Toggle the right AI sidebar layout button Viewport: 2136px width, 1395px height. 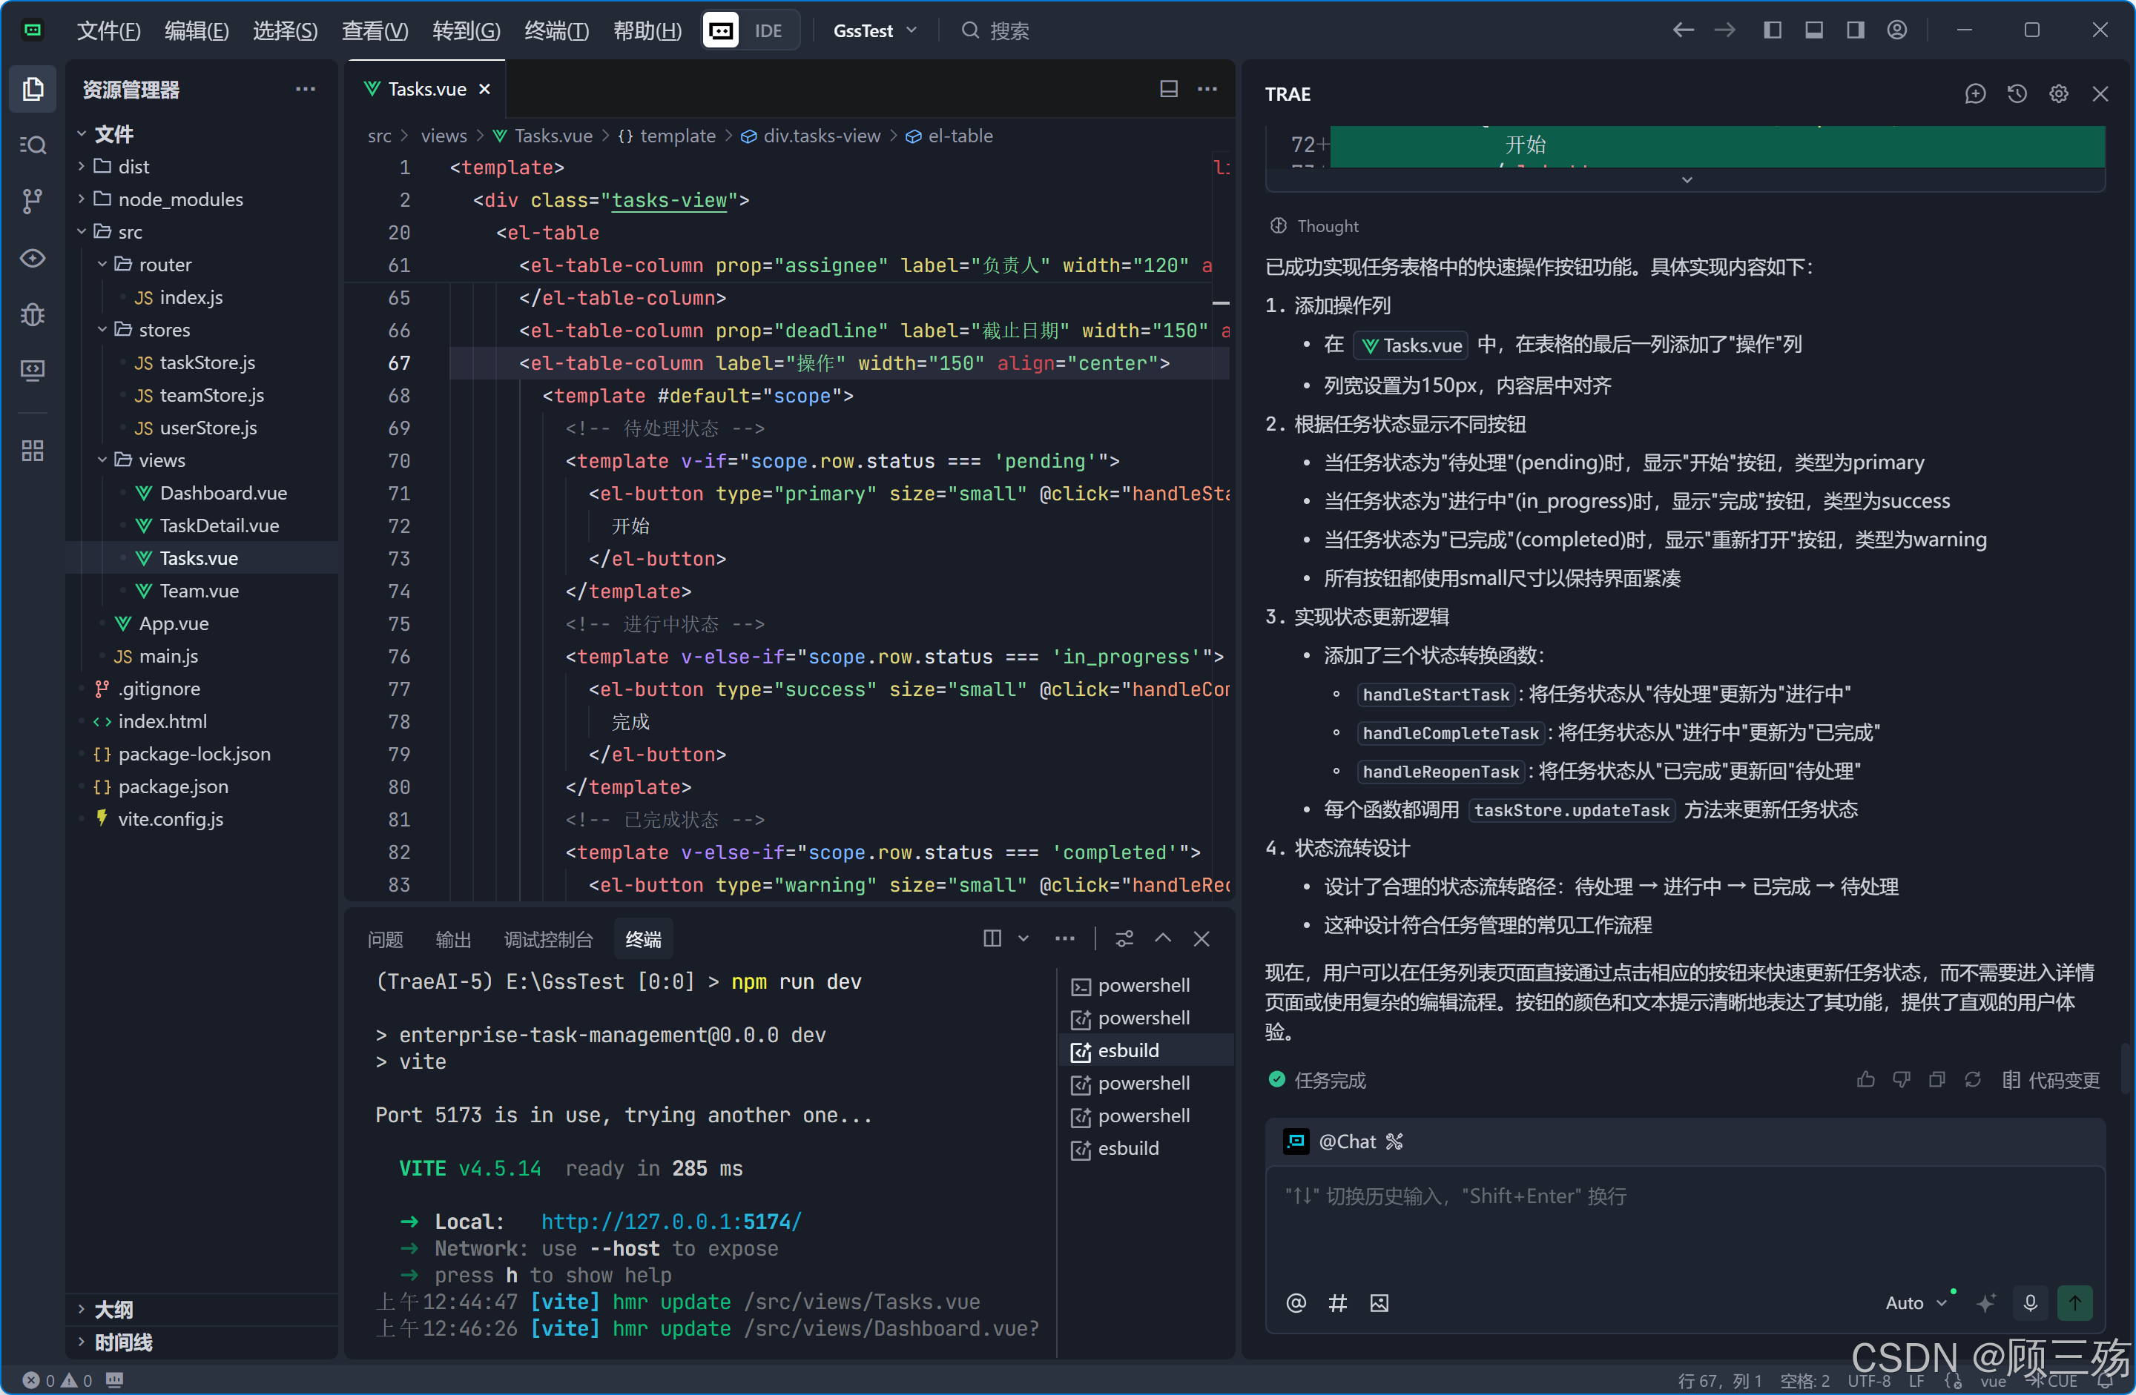1855,30
